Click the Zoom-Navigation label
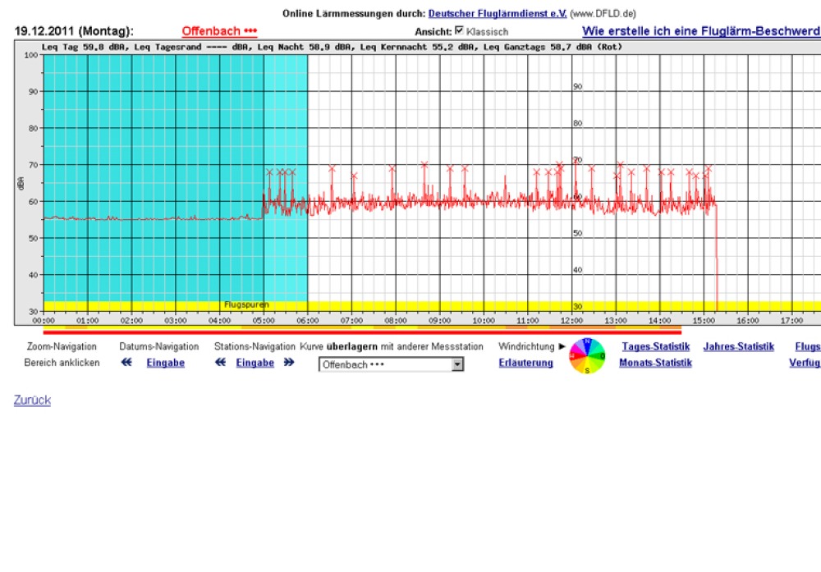The height and width of the screenshot is (572, 821). click(62, 346)
